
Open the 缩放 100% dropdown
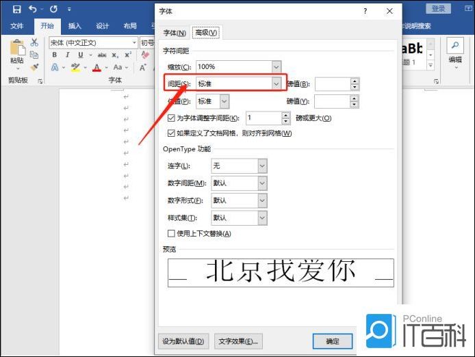tap(276, 67)
